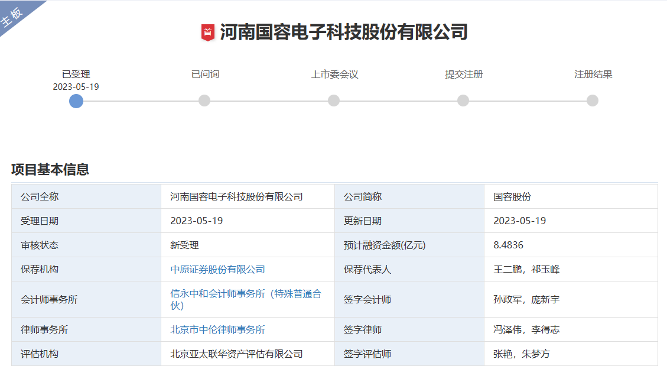
Task: Click the 保荐代表人 label cell
Action: tap(409, 270)
